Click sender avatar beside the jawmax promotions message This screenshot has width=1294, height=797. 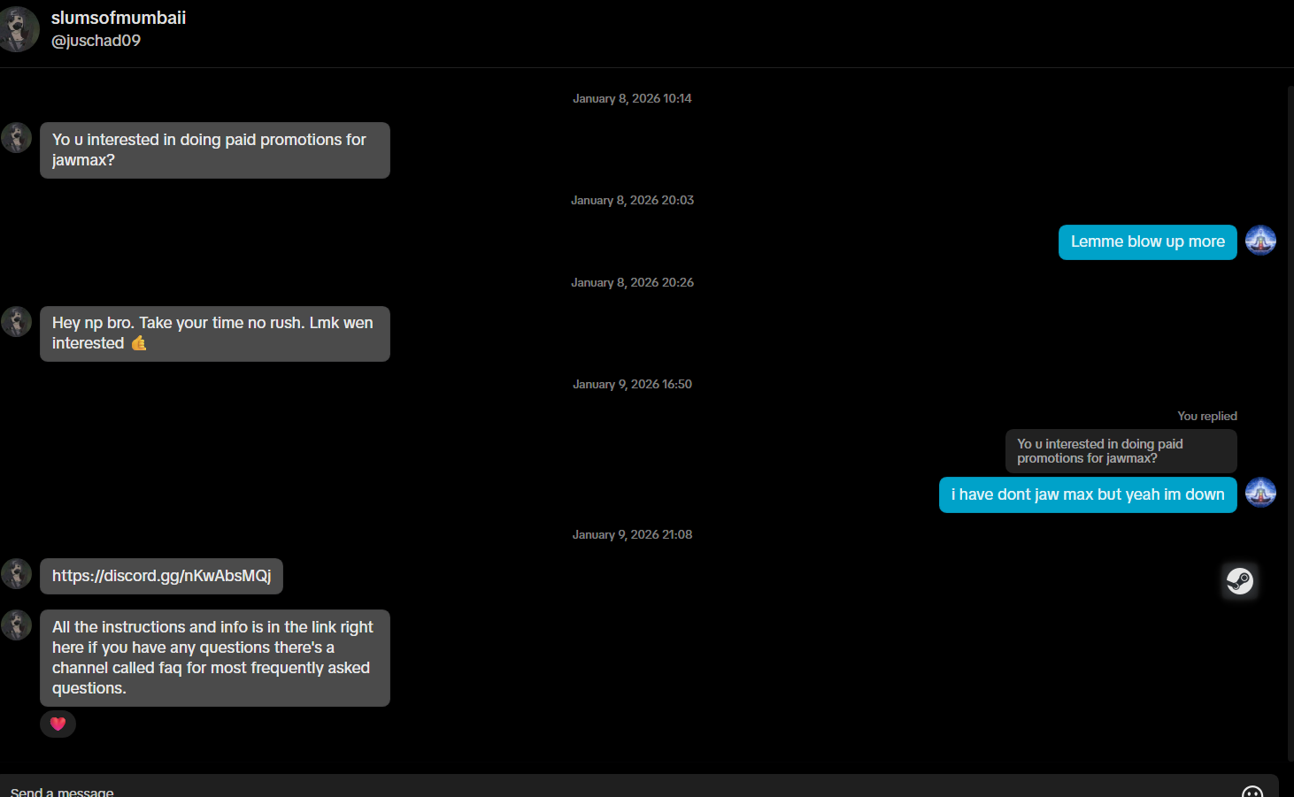coord(17,138)
